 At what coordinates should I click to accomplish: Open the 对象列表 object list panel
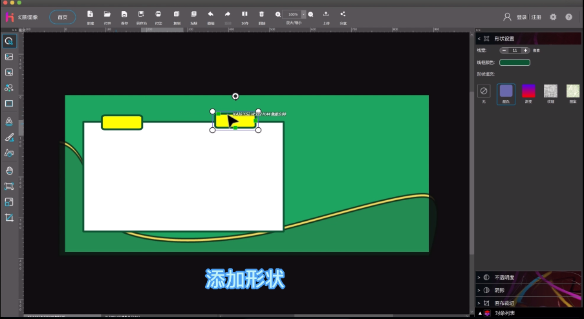(x=504, y=313)
